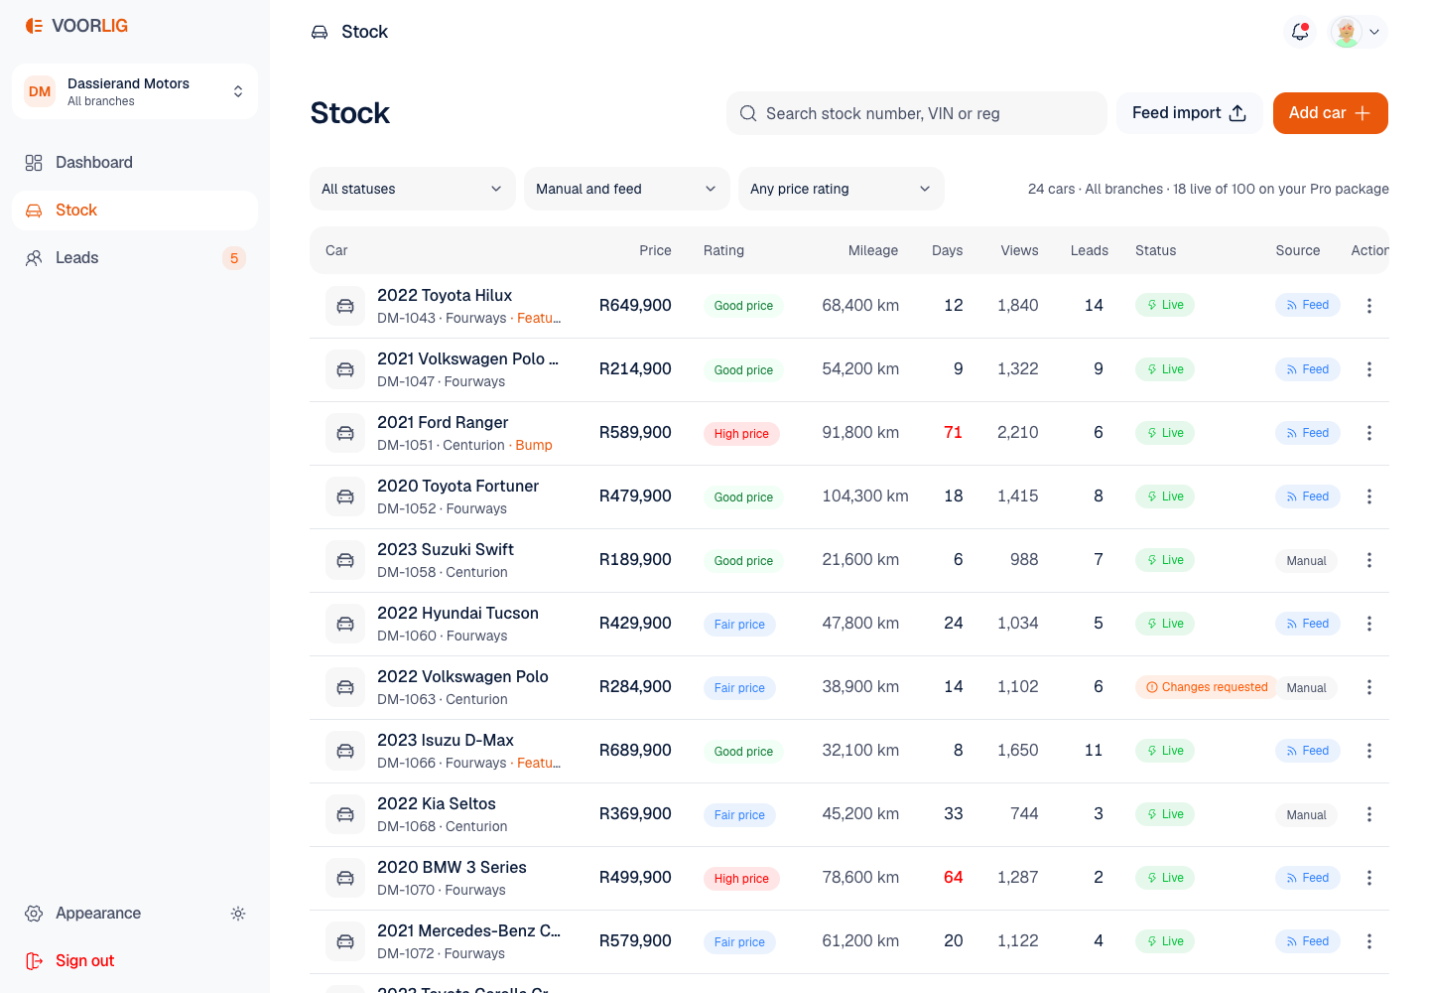Open actions menu for 2022 Hyundai Tucson
Viewport: 1429px width, 993px height.
pyautogui.click(x=1369, y=624)
